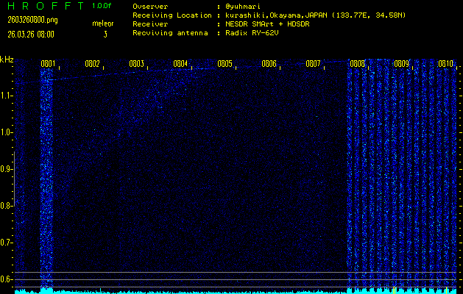Select the 0808 time marker
This screenshot has height=294, width=463.
[x=357, y=64]
